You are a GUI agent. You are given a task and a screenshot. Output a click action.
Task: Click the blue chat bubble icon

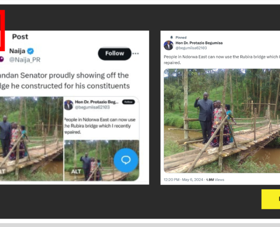coord(126,160)
